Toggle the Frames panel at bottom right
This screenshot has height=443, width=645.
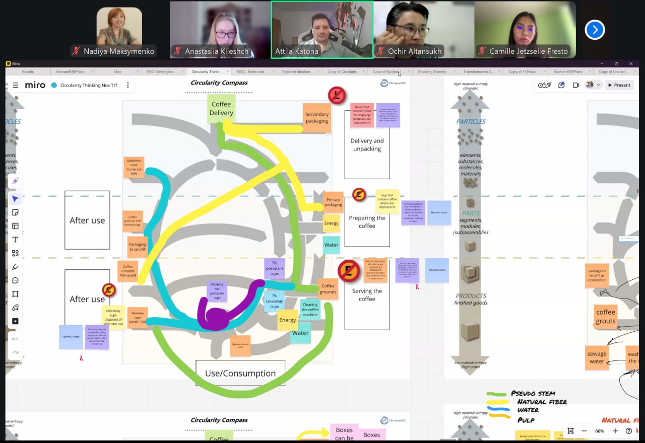pos(570,431)
